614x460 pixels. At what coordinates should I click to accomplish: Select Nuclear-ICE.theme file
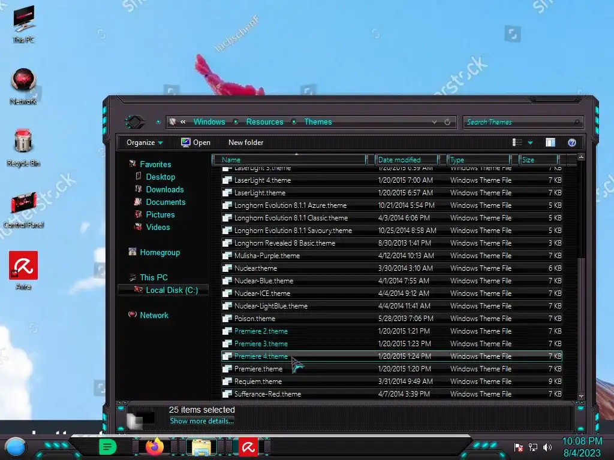[x=392, y=293]
